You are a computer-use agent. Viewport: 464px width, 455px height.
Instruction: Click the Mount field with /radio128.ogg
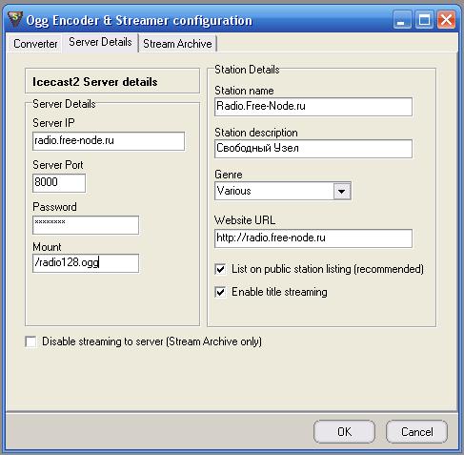pos(86,263)
